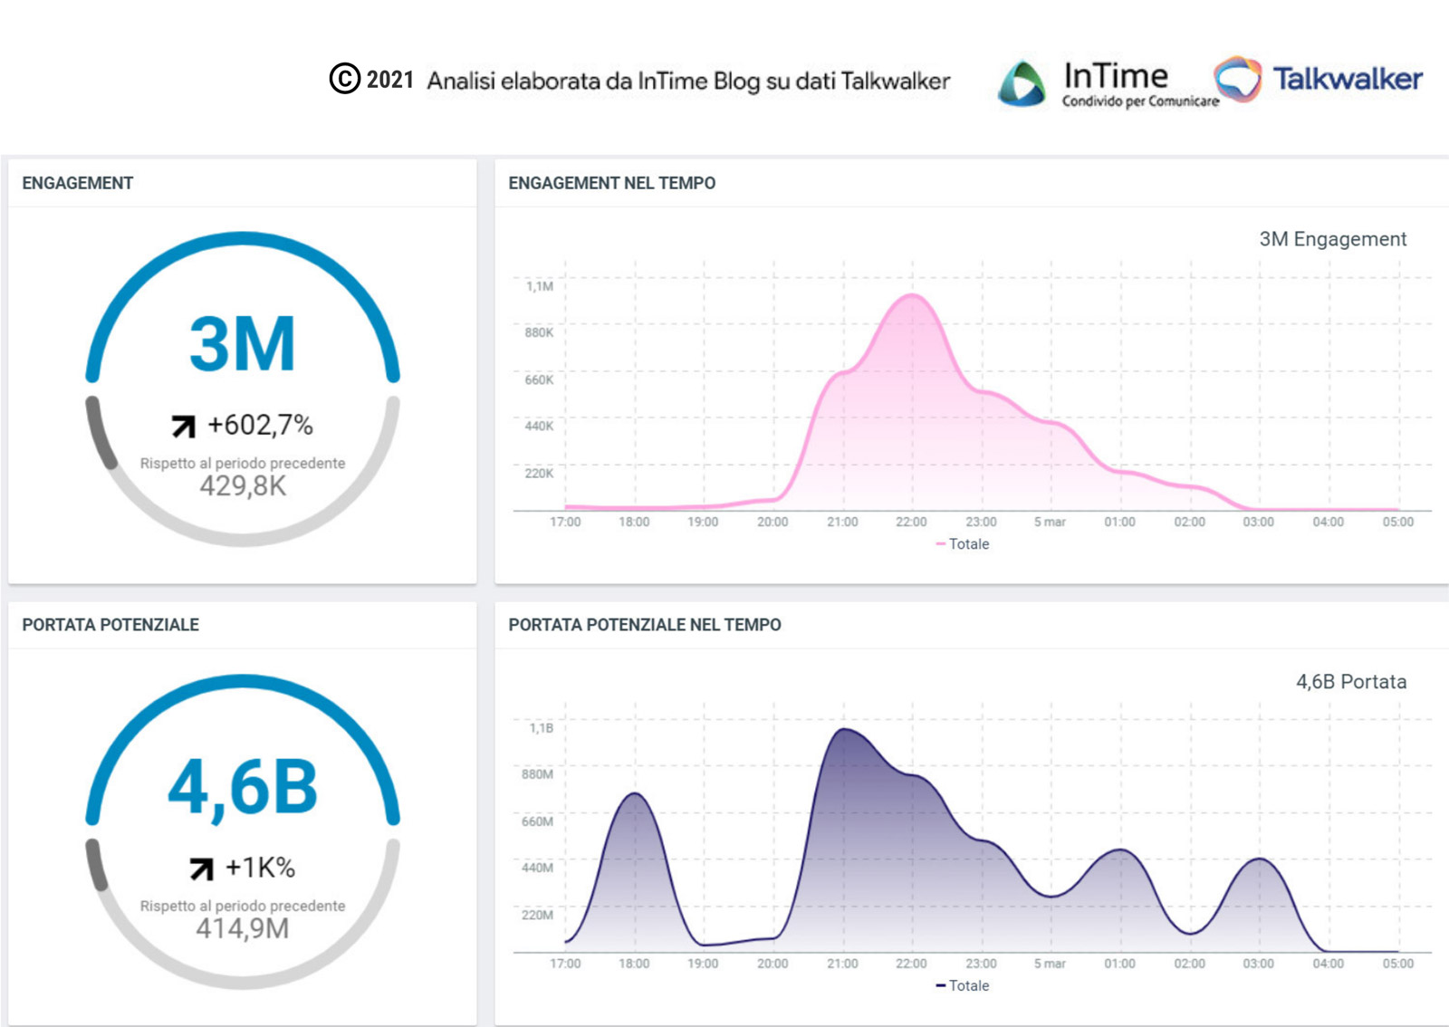
Task: Click the InTime brand name text
Action: click(x=1116, y=75)
